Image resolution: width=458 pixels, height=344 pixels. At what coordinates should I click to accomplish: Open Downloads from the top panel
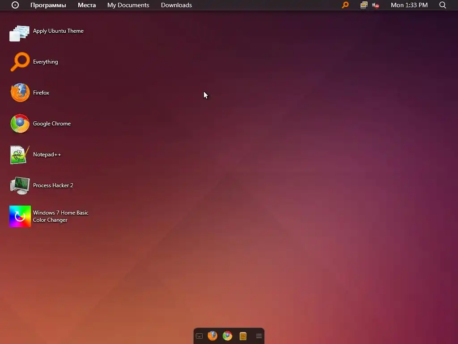coord(176,5)
